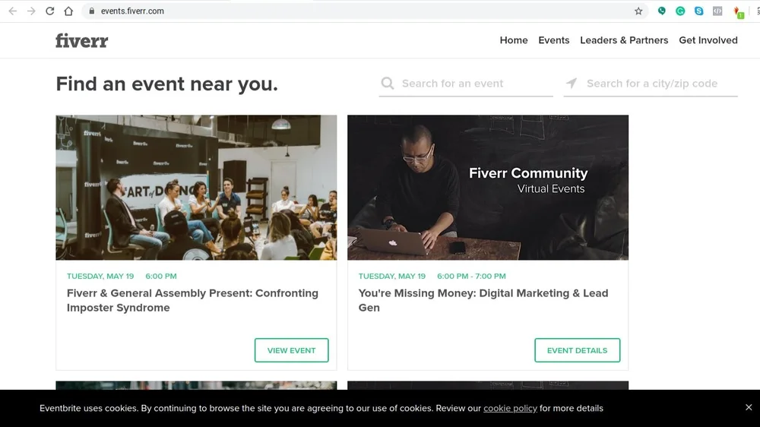The image size is (760, 427).
Task: Open the Grammarly extension icon
Action: [680, 11]
